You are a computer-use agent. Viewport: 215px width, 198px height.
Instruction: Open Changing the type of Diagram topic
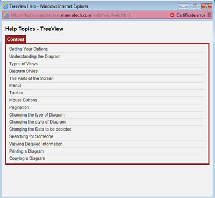tap(37, 115)
